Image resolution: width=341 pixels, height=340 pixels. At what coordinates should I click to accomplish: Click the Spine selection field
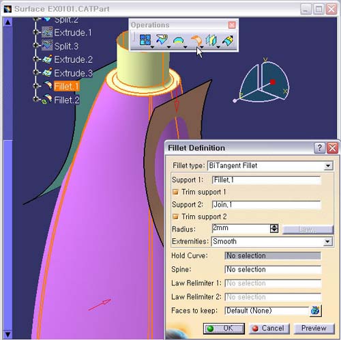[273, 270]
